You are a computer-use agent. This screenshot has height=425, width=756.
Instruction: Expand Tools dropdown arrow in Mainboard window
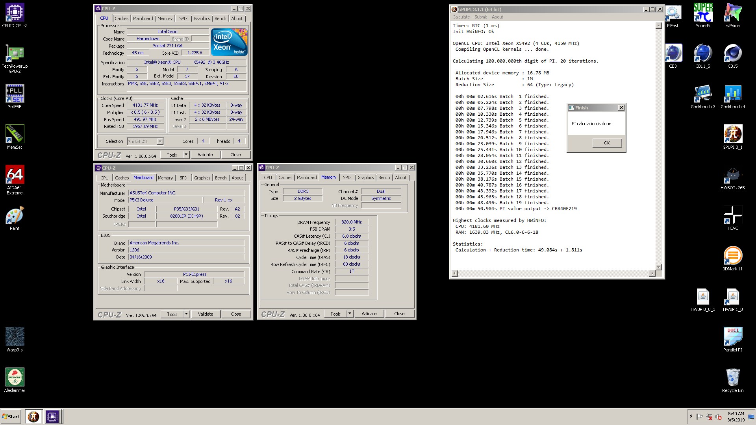tap(186, 314)
